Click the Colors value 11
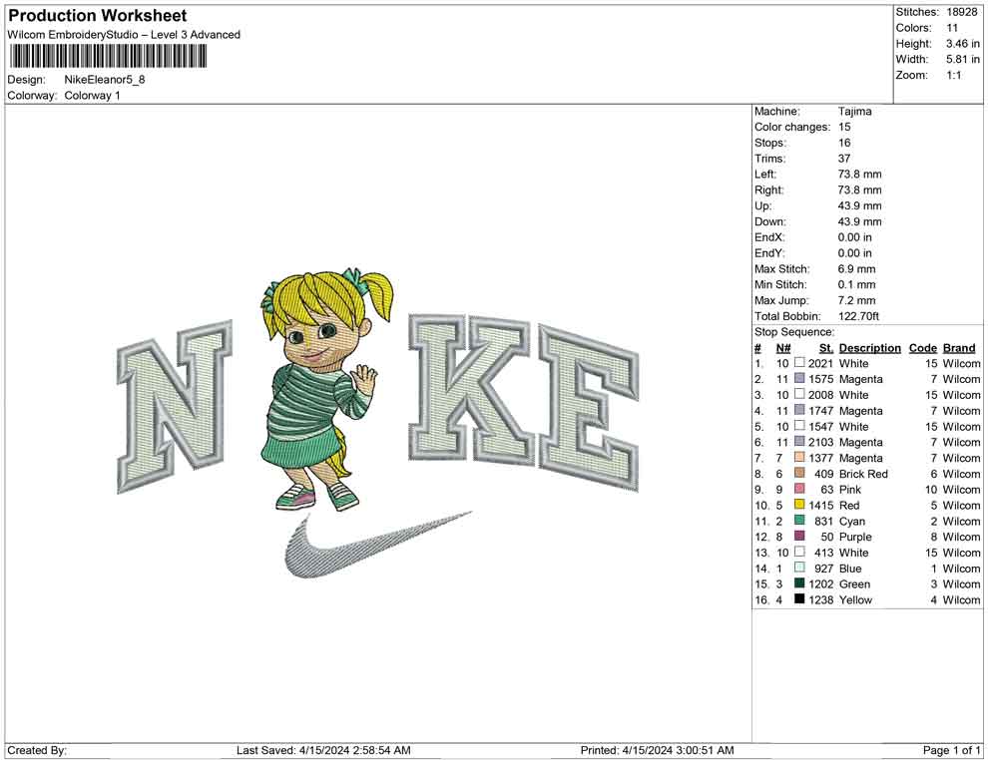Image resolution: width=988 pixels, height=760 pixels. click(x=952, y=28)
